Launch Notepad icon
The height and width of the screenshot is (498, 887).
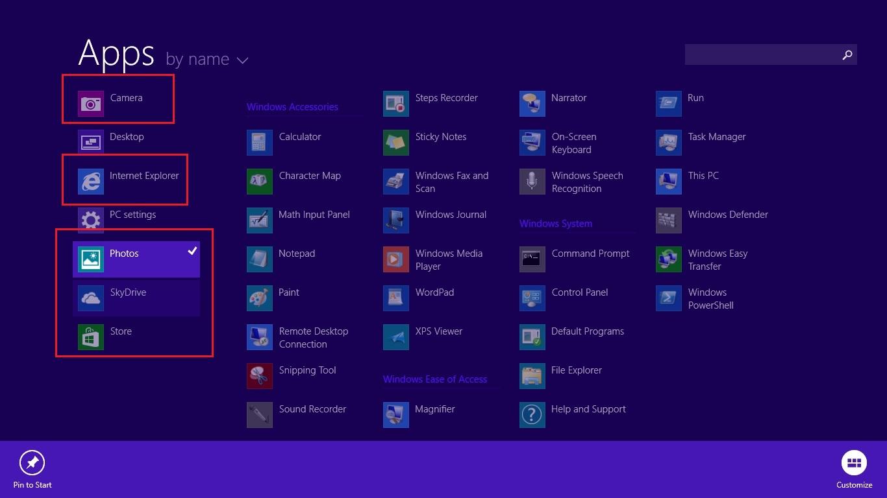[x=260, y=259]
